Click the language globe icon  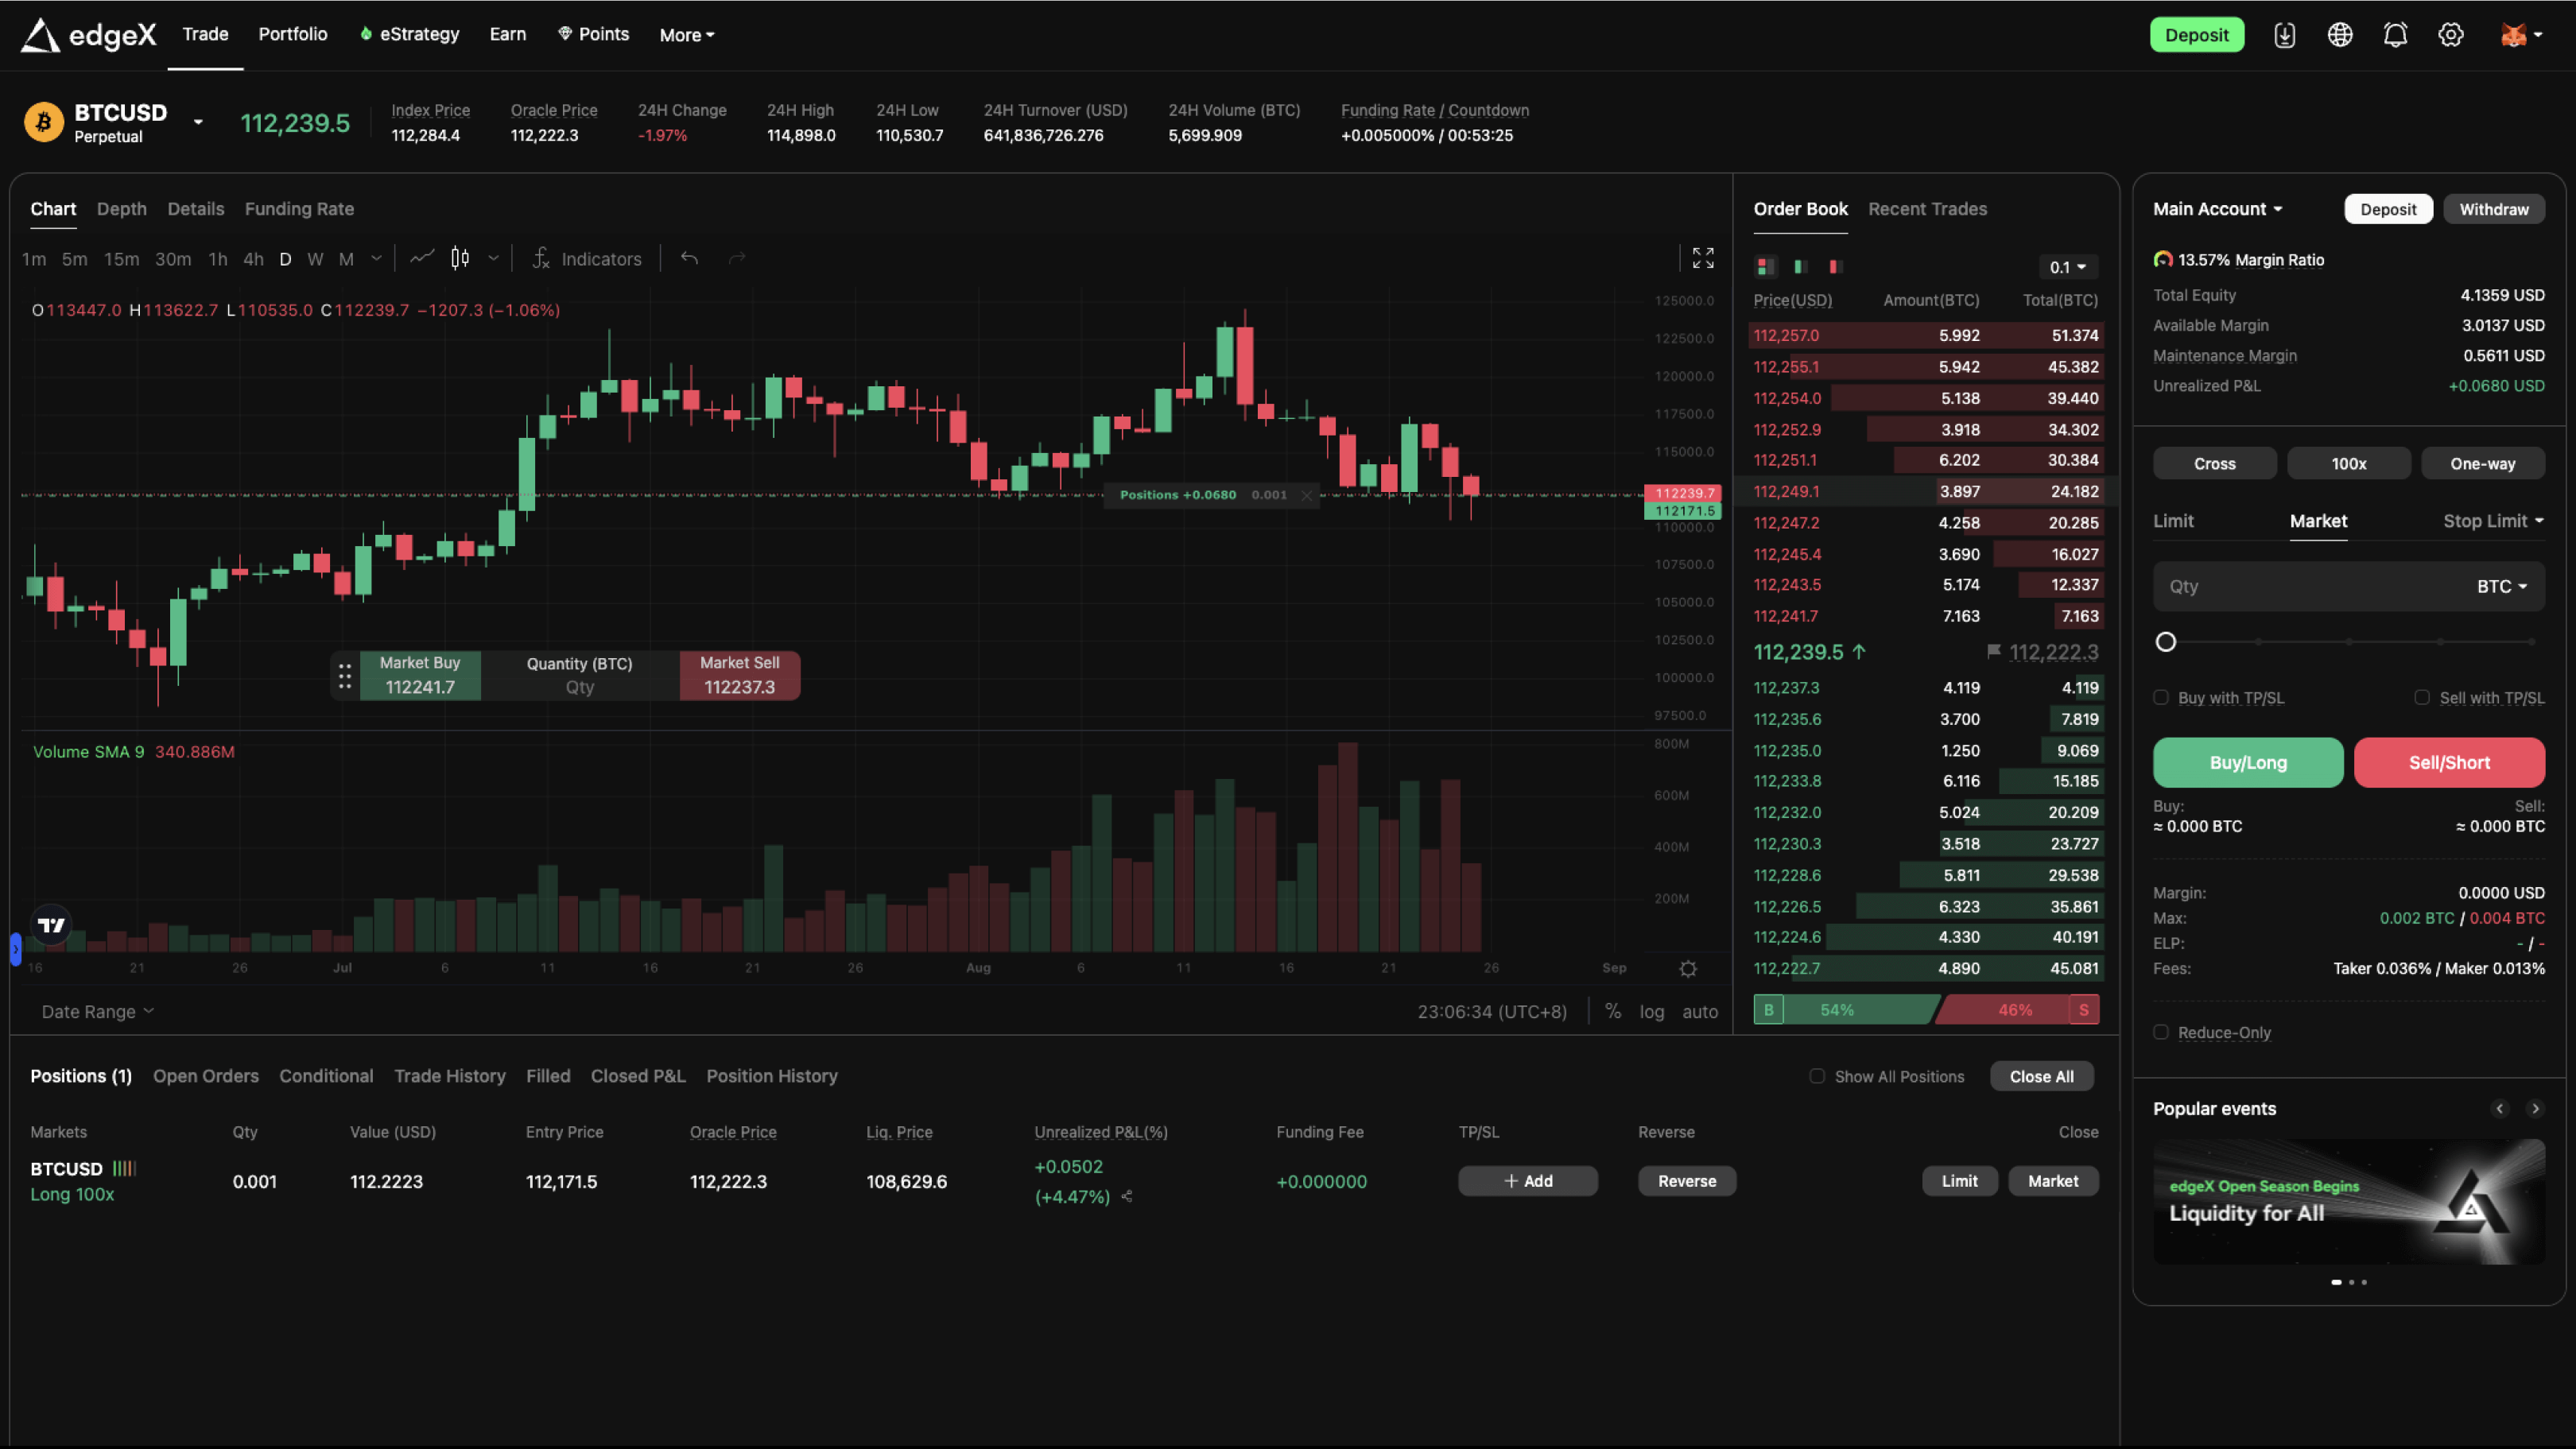pyautogui.click(x=2340, y=34)
